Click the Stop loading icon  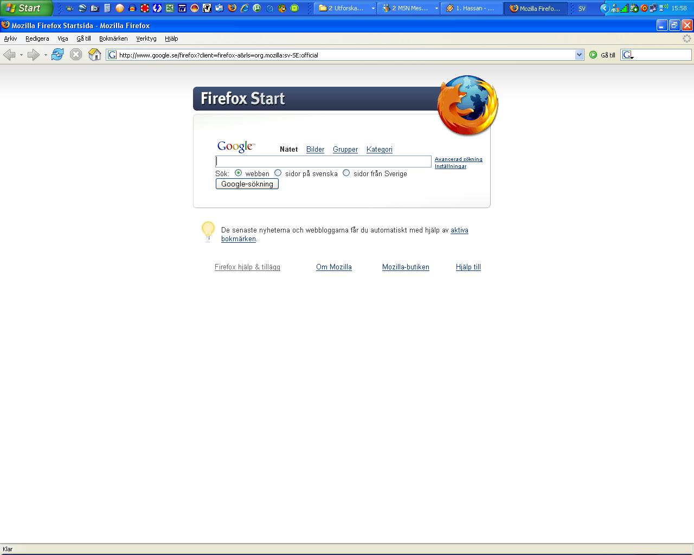point(76,54)
